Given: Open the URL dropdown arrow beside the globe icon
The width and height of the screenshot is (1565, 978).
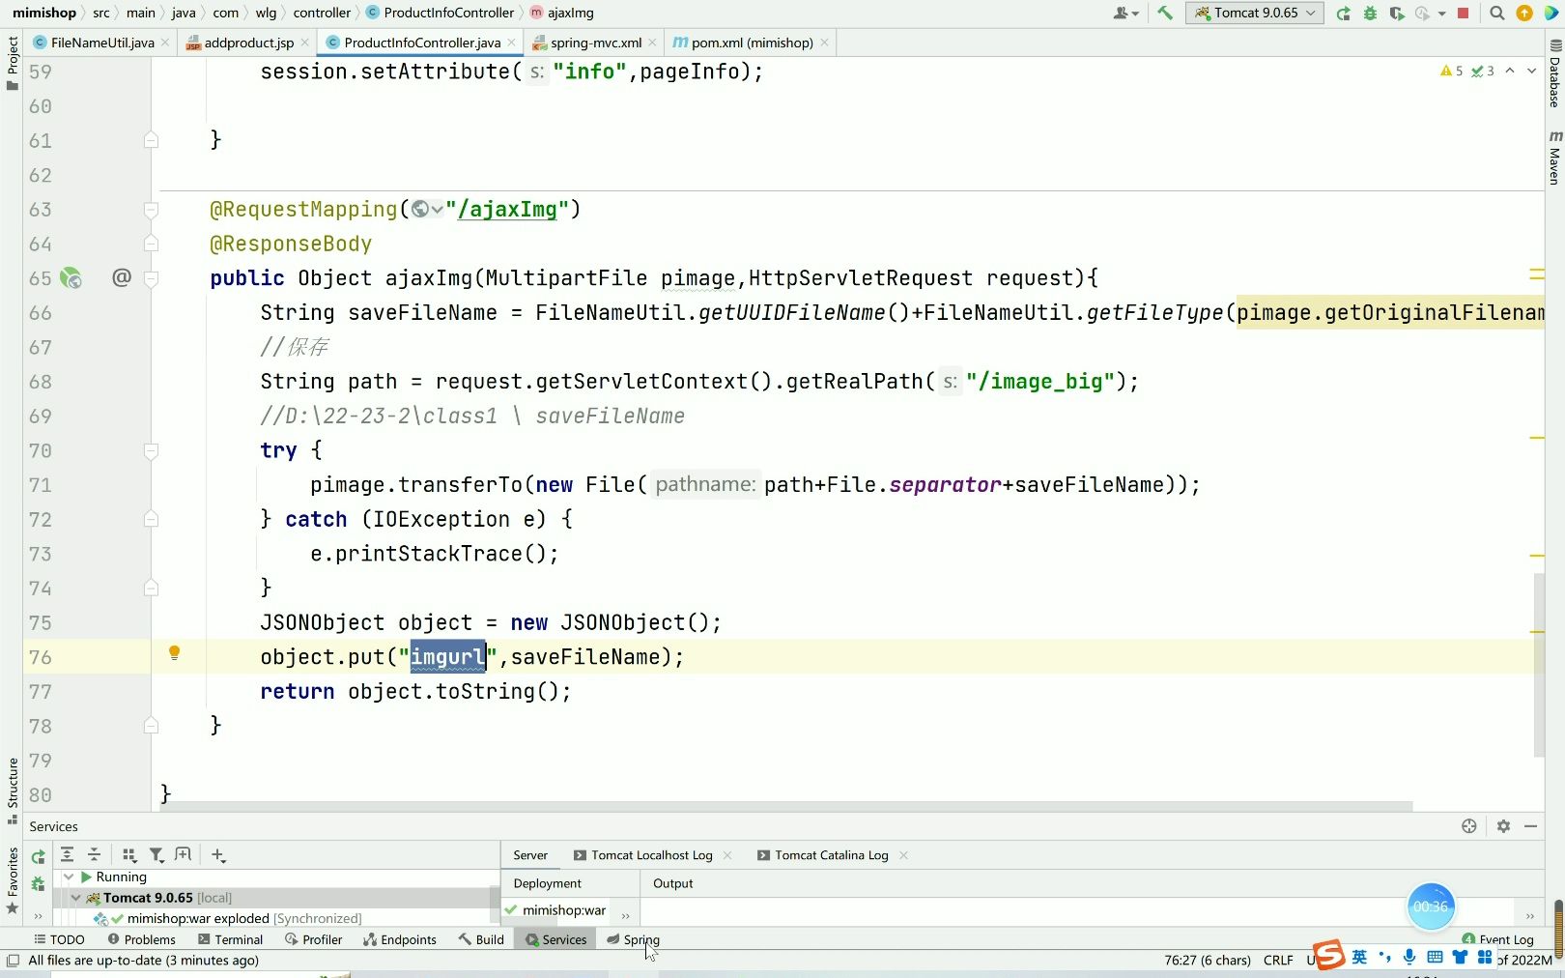Looking at the screenshot, I should [x=438, y=210].
